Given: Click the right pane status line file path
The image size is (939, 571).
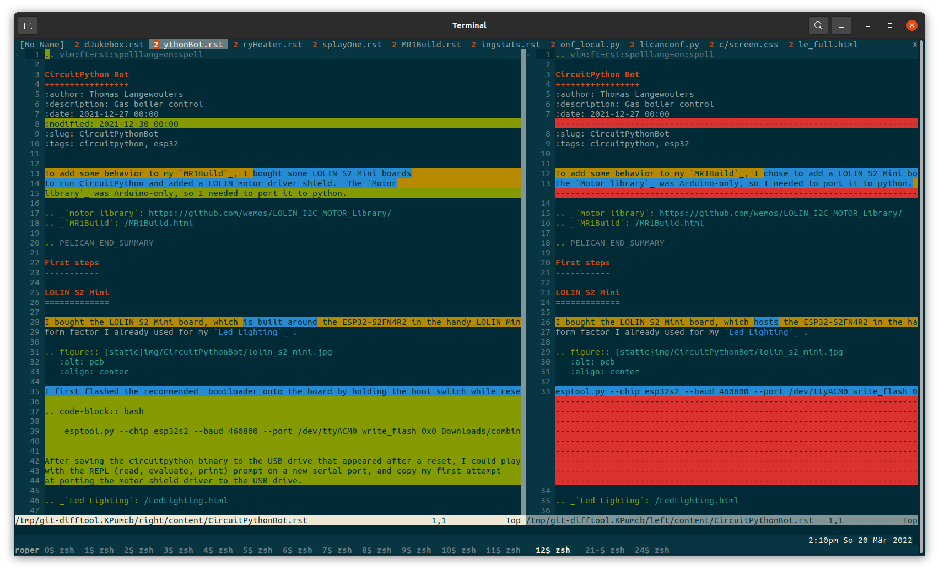Looking at the screenshot, I should click(x=670, y=520).
